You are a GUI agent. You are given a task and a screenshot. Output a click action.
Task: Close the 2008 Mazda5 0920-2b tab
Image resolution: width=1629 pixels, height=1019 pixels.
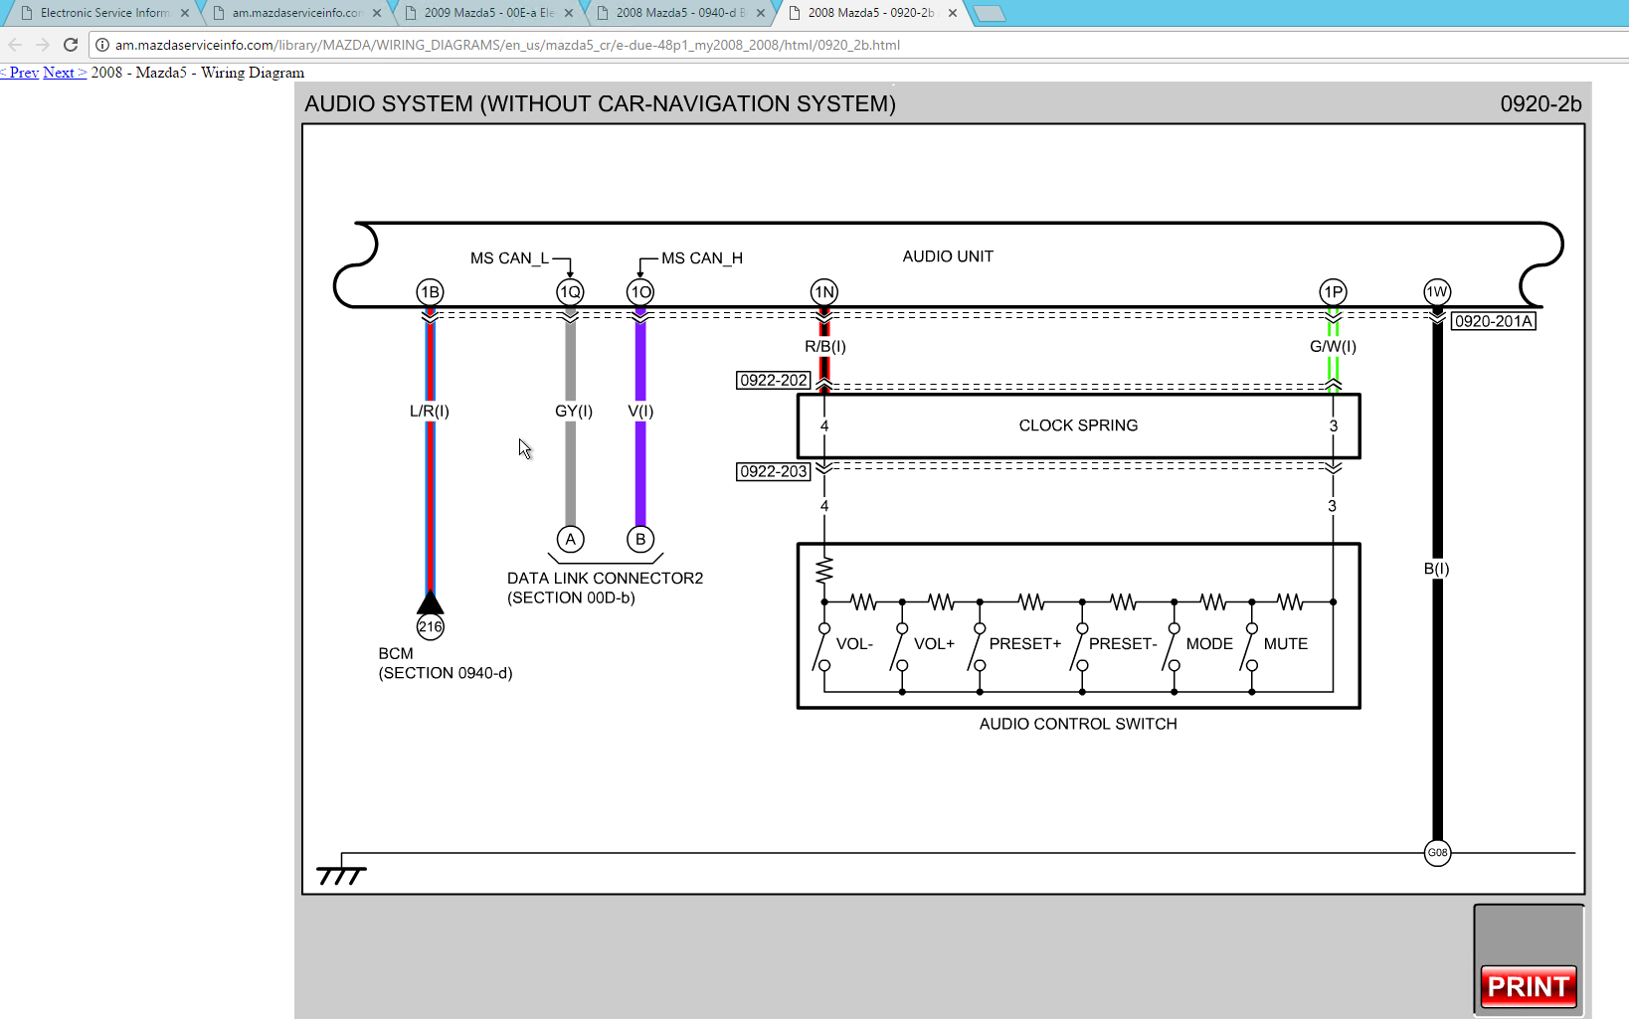click(x=953, y=13)
